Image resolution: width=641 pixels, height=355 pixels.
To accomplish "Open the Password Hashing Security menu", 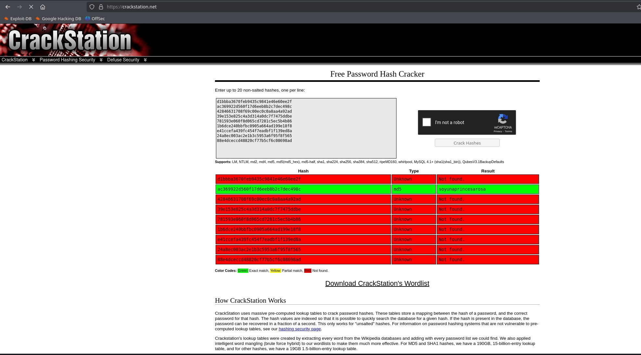I will pyautogui.click(x=67, y=60).
